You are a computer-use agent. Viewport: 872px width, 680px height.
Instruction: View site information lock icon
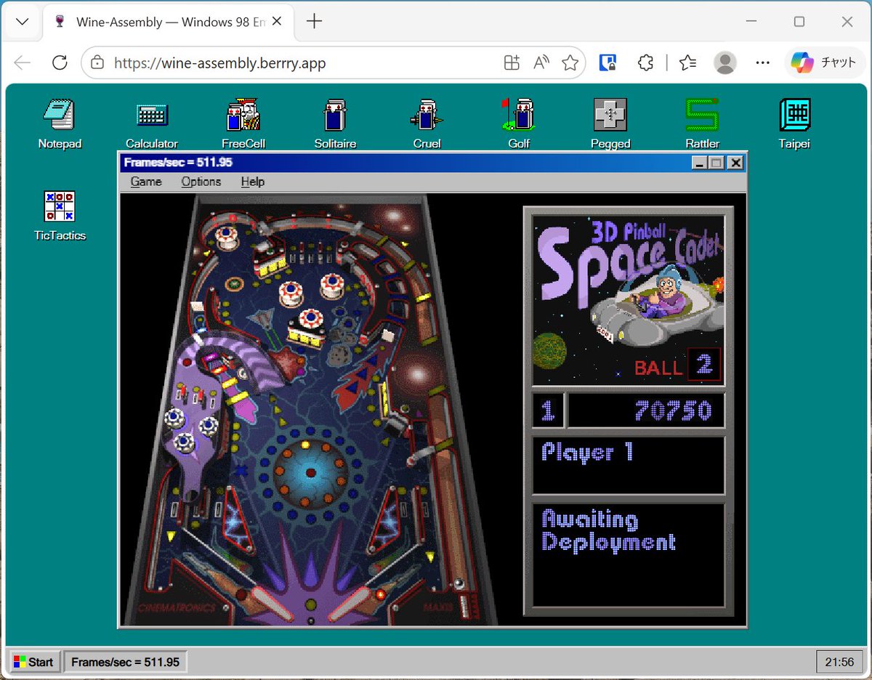[97, 63]
